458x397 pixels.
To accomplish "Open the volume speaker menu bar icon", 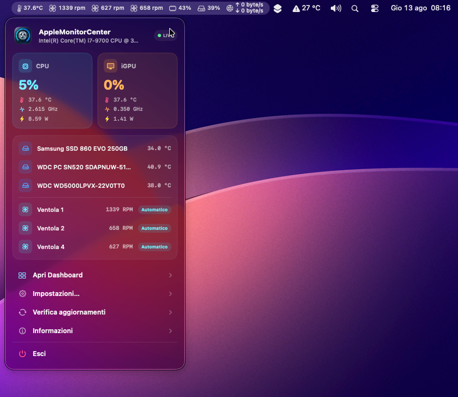I will [x=336, y=9].
